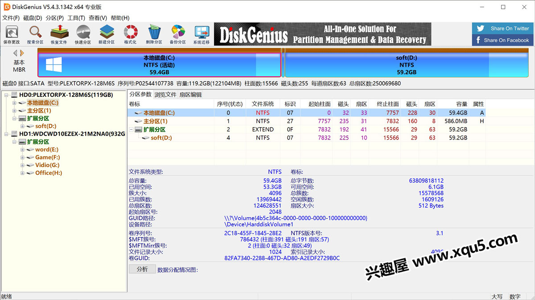Start 快速分区 quick partition

tap(83, 35)
